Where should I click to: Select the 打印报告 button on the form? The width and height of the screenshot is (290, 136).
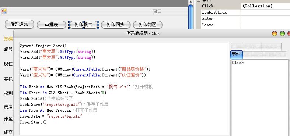click(84, 25)
